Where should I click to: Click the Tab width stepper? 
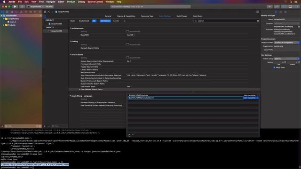285,62
